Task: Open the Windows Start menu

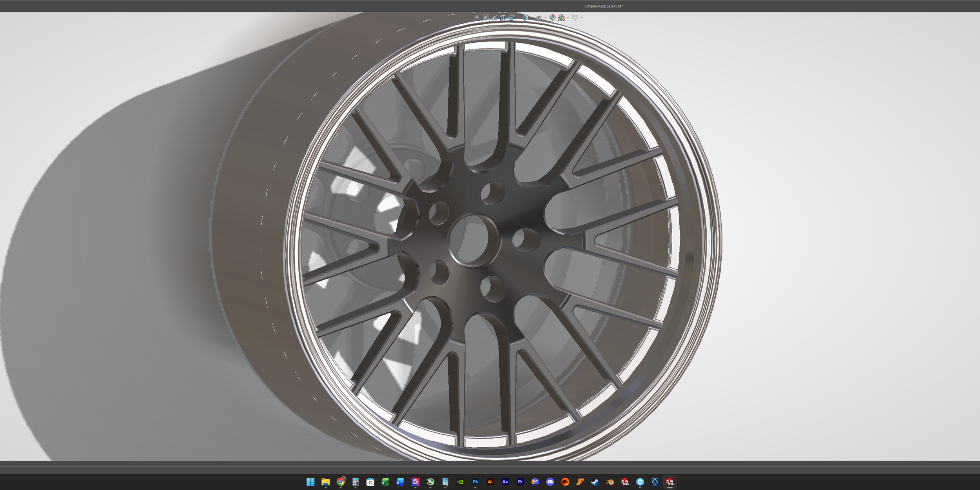Action: (310, 482)
